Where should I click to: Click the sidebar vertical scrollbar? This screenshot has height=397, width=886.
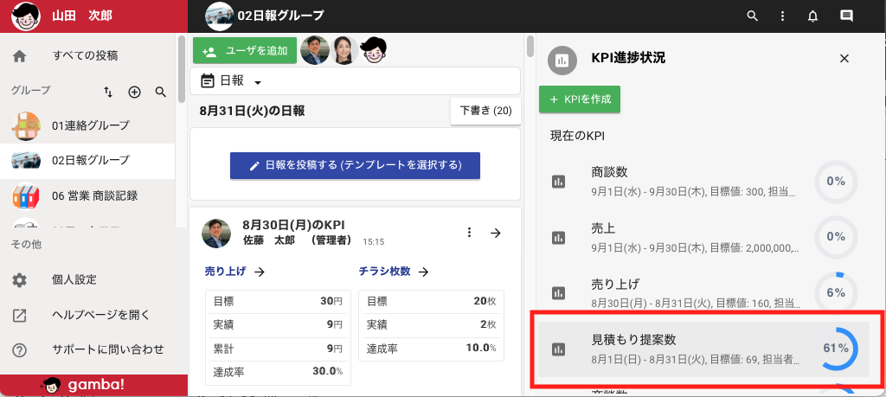(x=182, y=69)
